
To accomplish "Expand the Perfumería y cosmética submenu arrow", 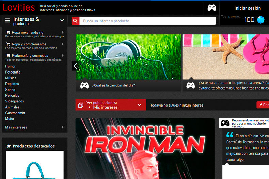I will 63,55.
